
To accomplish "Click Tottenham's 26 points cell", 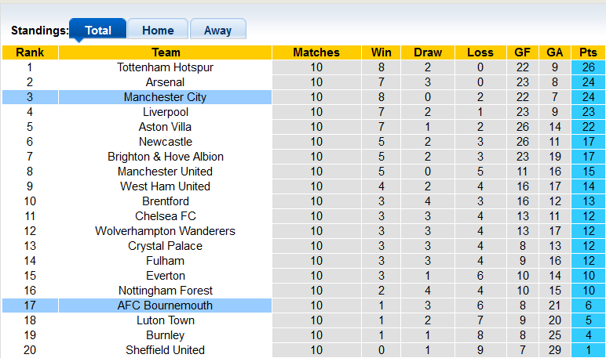I will [588, 67].
